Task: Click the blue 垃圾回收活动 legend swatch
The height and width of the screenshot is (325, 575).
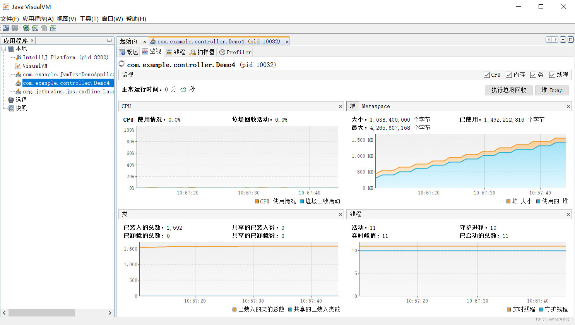Action: click(302, 201)
